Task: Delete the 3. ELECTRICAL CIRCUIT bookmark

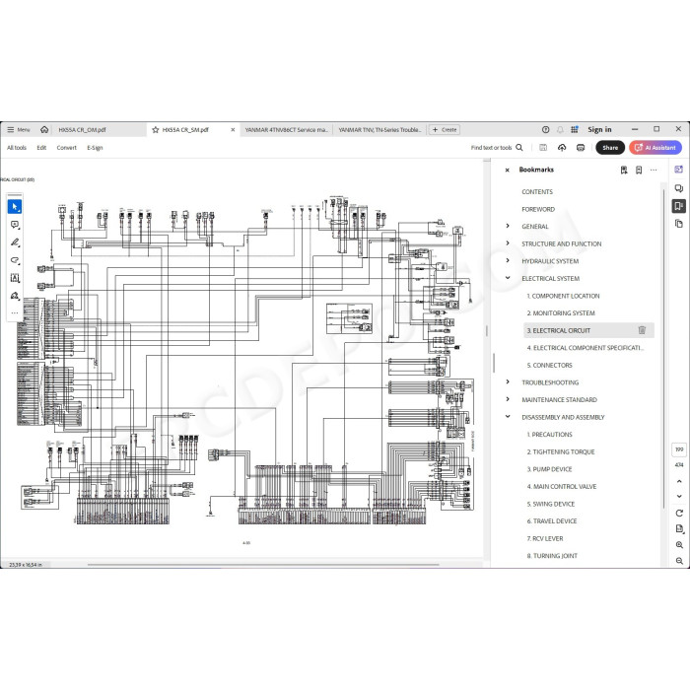Action: (642, 330)
